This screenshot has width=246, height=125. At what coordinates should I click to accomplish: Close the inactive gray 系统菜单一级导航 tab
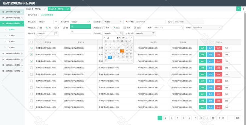[45, 9]
